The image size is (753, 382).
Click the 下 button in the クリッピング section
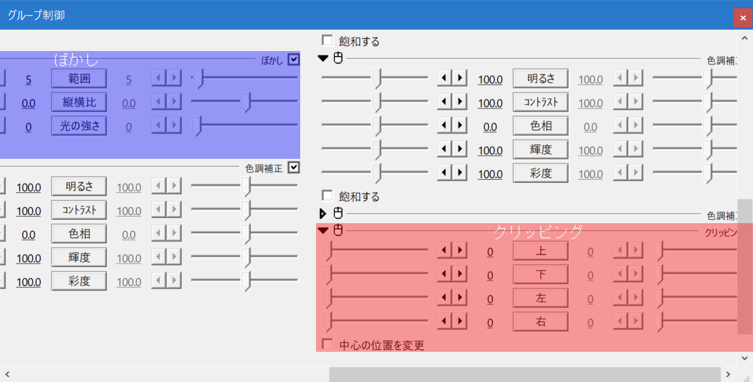[x=540, y=274]
